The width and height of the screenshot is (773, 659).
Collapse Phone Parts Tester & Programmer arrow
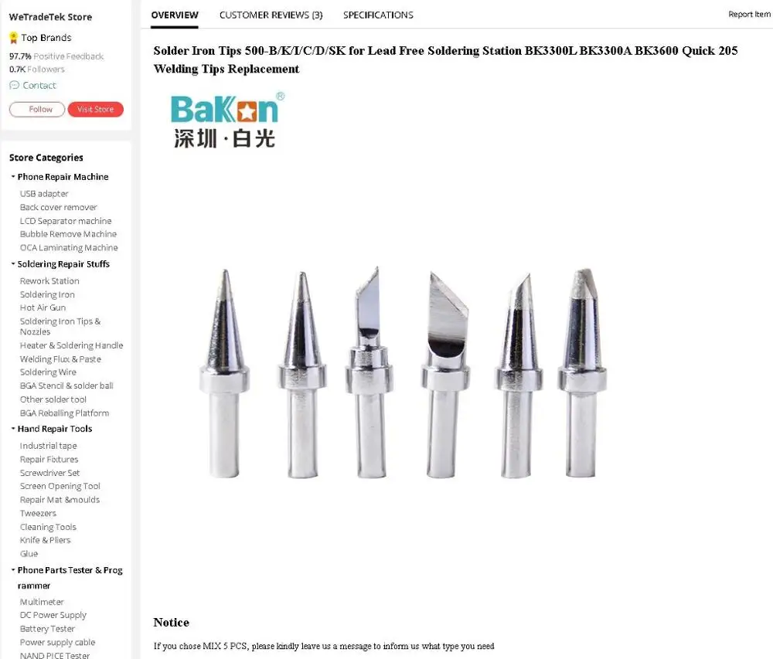tap(13, 570)
